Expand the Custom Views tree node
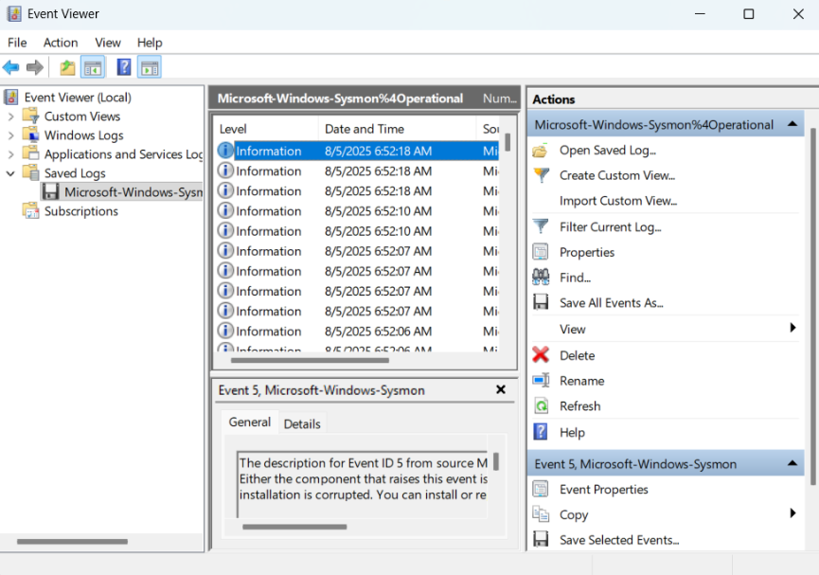 coord(10,117)
